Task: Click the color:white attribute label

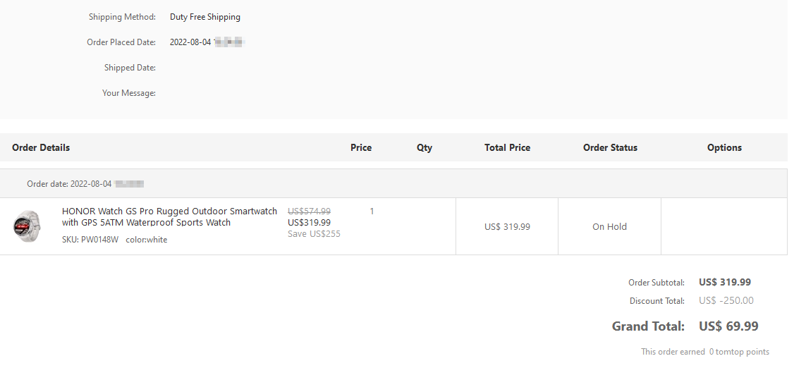Action: pyautogui.click(x=147, y=240)
